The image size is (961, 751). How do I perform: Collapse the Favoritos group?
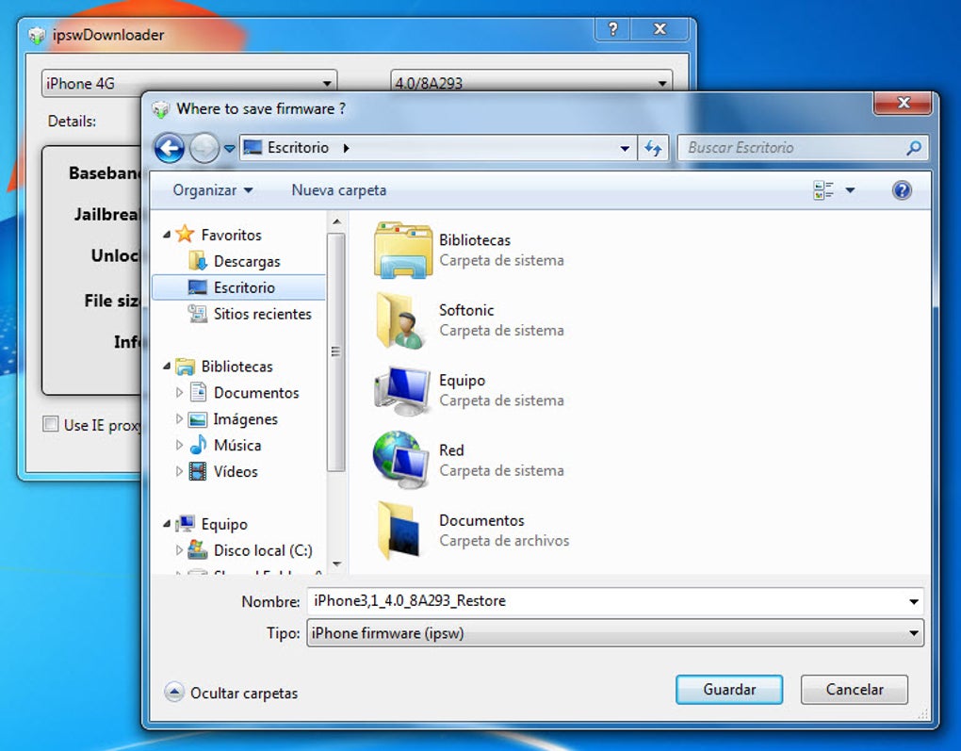167,235
